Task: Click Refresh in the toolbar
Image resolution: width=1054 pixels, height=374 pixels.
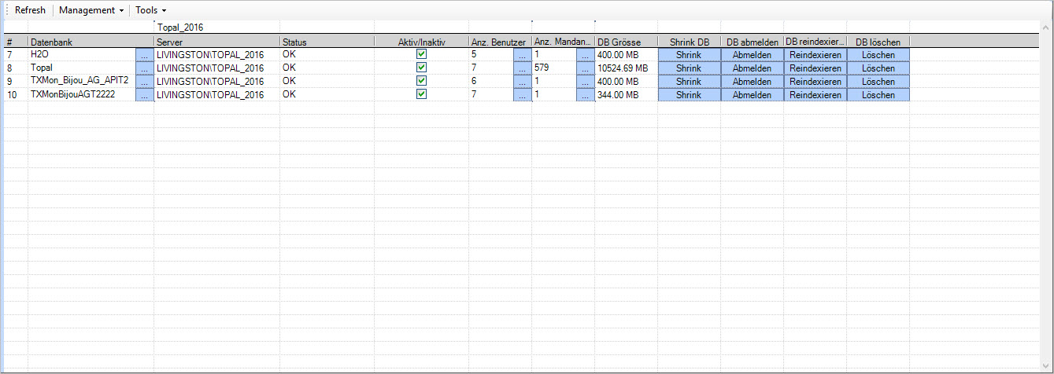Action: pyautogui.click(x=30, y=10)
